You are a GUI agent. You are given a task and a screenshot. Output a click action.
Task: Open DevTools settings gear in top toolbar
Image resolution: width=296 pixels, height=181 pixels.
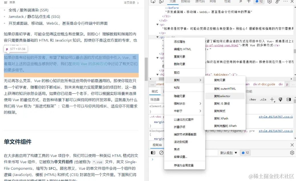coord(269,1)
